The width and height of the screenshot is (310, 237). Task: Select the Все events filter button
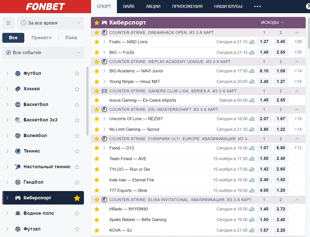point(13,38)
